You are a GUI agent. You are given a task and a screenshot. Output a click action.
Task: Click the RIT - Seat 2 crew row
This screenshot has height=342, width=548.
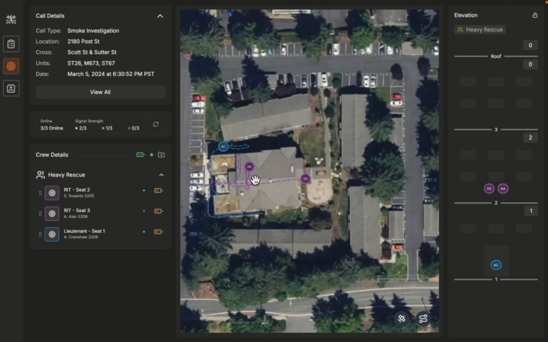[100, 193]
